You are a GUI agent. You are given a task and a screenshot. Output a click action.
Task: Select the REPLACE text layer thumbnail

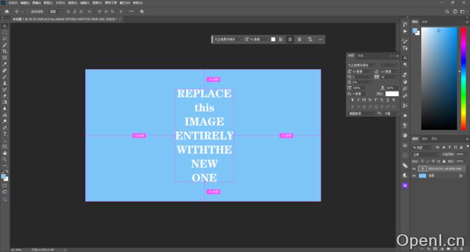[x=422, y=169]
